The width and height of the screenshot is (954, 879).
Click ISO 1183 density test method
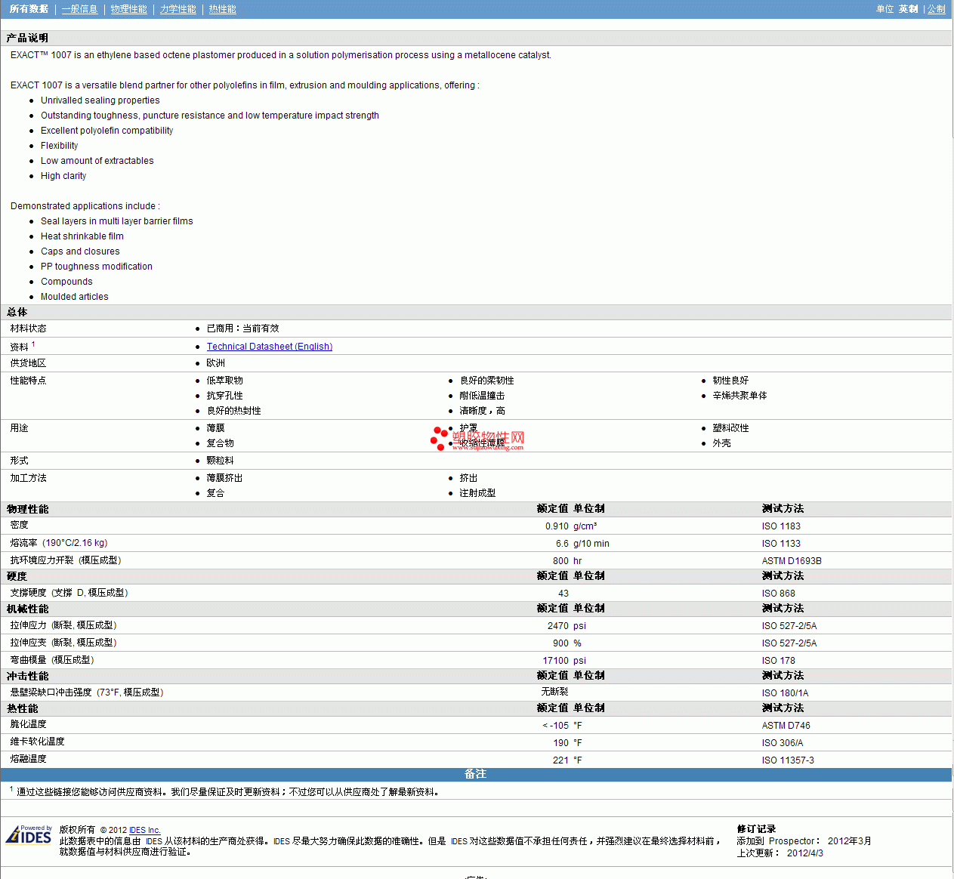click(780, 526)
